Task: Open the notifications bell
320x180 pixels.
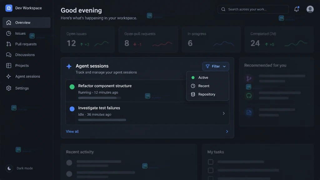Action: 296,9
